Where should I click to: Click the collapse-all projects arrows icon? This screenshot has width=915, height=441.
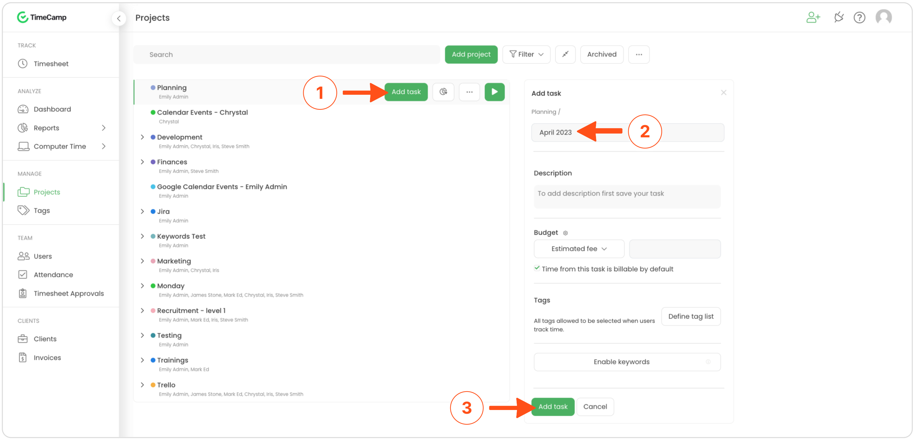565,55
